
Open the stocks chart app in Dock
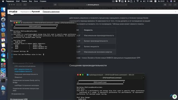3,70
